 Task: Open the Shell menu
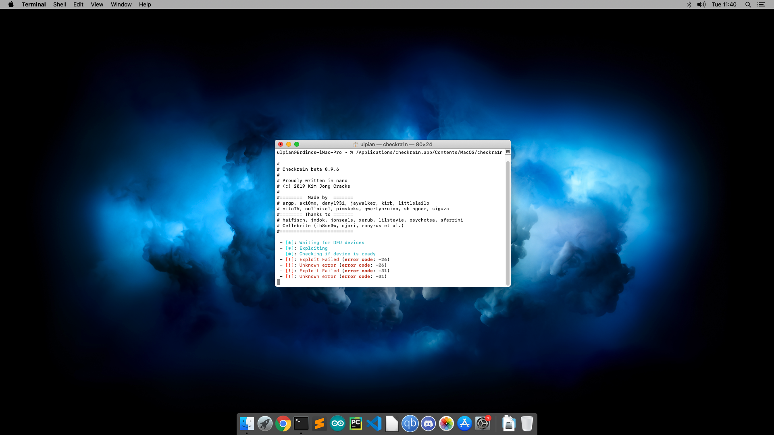pyautogui.click(x=60, y=4)
